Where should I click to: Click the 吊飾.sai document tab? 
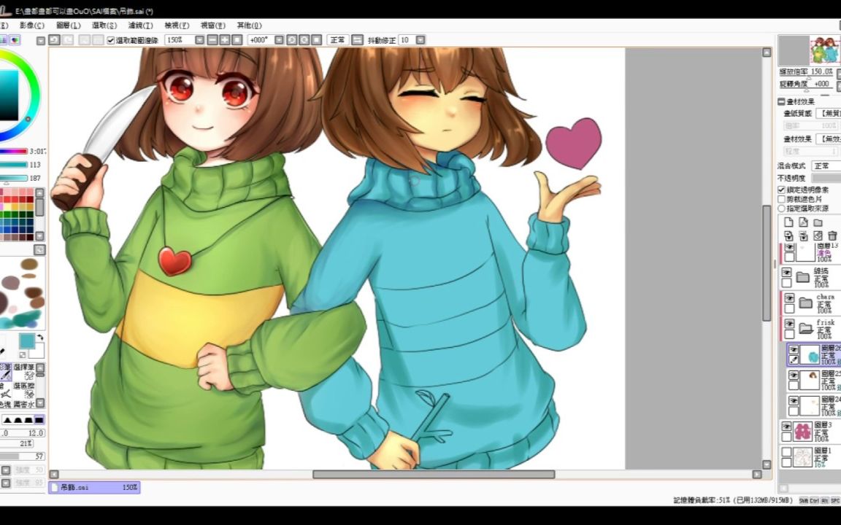click(x=94, y=488)
